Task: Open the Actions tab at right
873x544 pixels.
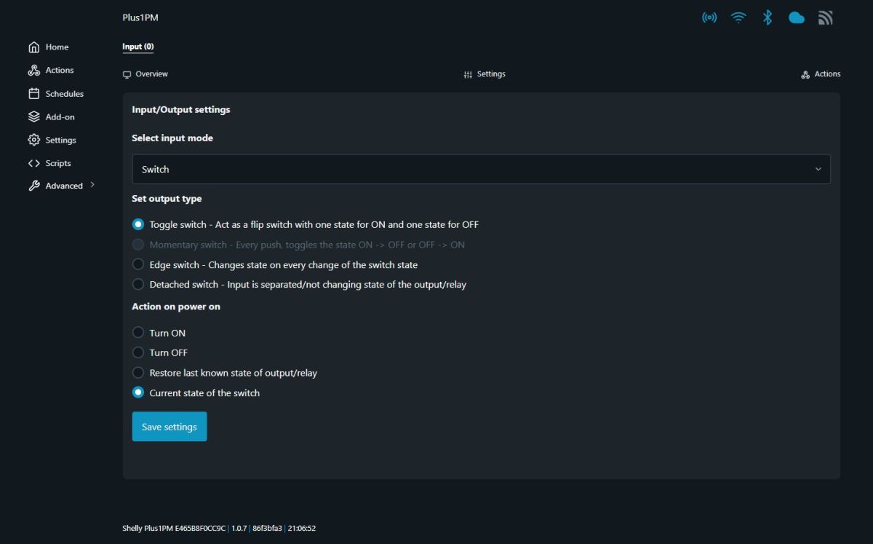Action: [x=821, y=74]
